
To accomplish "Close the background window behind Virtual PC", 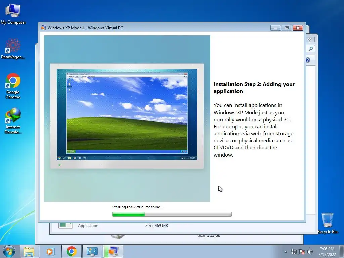I will [309, 40].
